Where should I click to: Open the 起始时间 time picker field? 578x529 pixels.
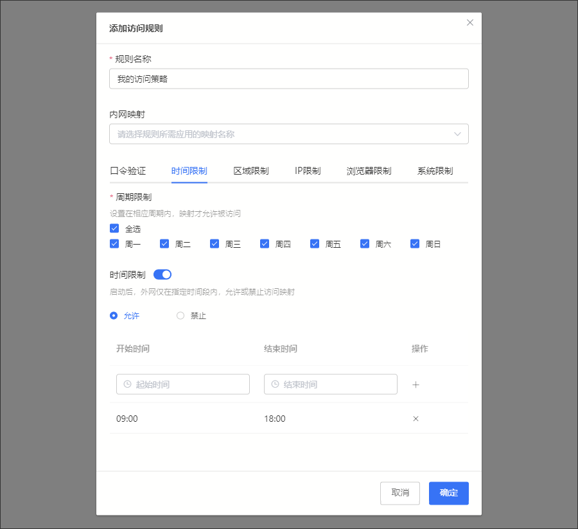[183, 385]
